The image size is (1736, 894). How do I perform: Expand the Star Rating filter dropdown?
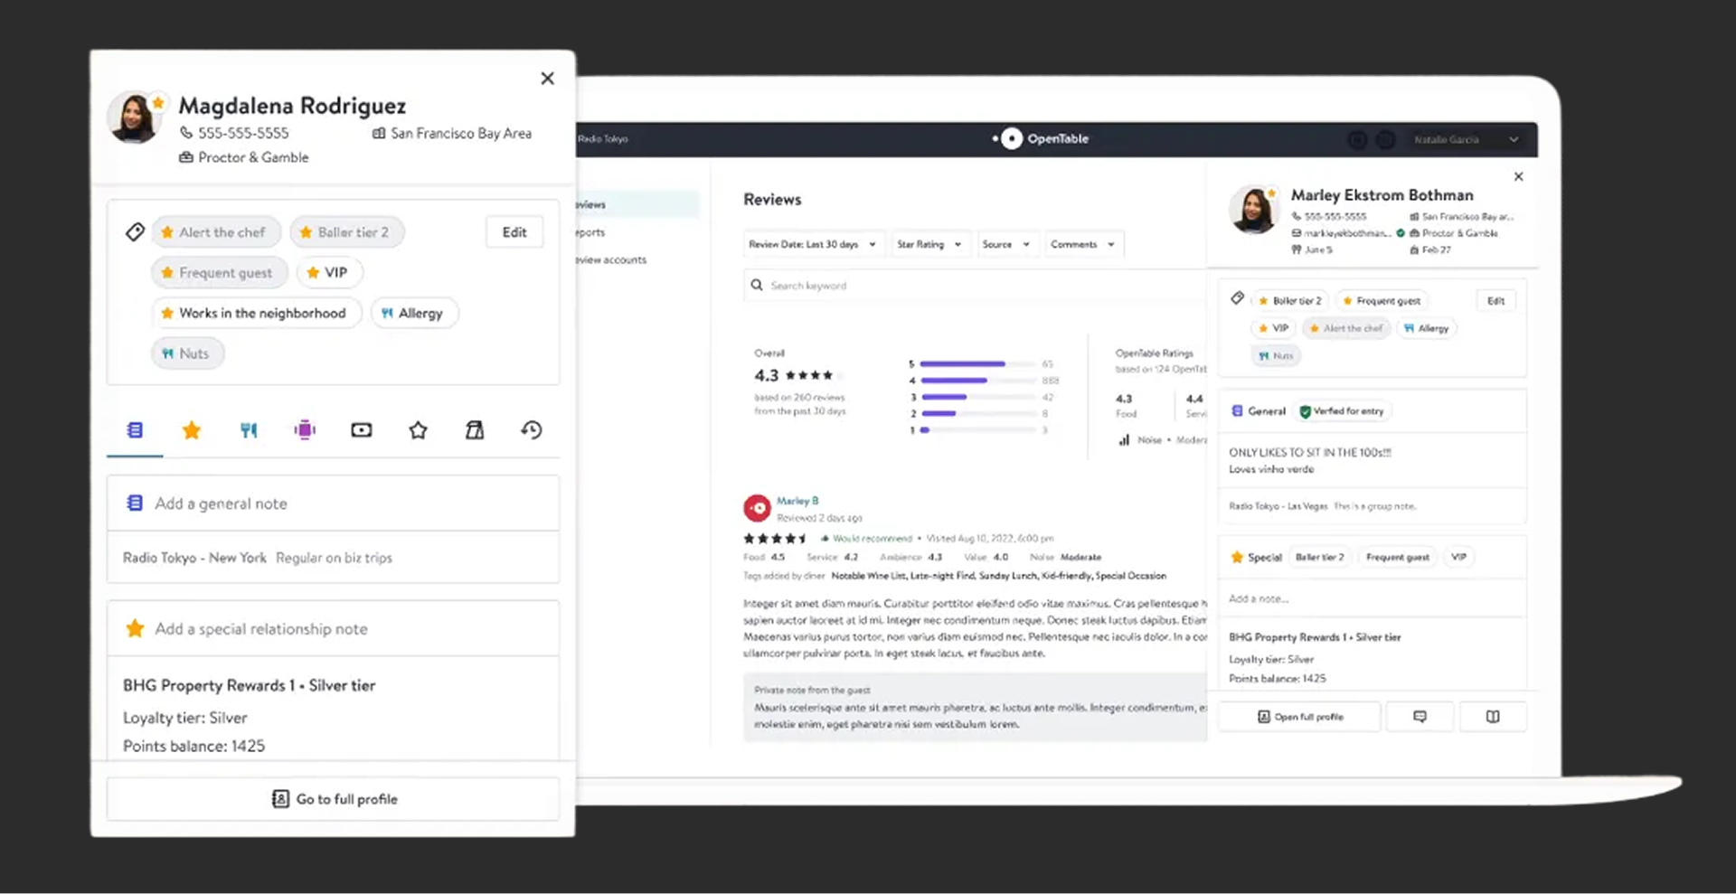930,244
